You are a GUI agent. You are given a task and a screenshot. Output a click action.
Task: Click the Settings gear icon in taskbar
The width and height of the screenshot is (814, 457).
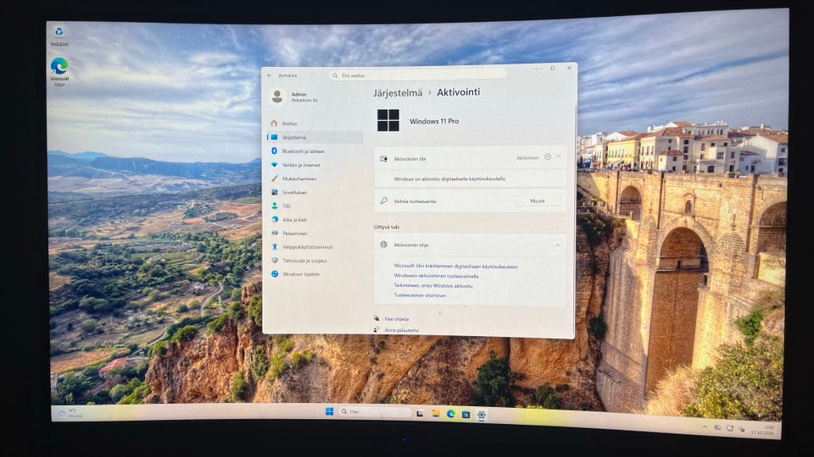pos(482,415)
